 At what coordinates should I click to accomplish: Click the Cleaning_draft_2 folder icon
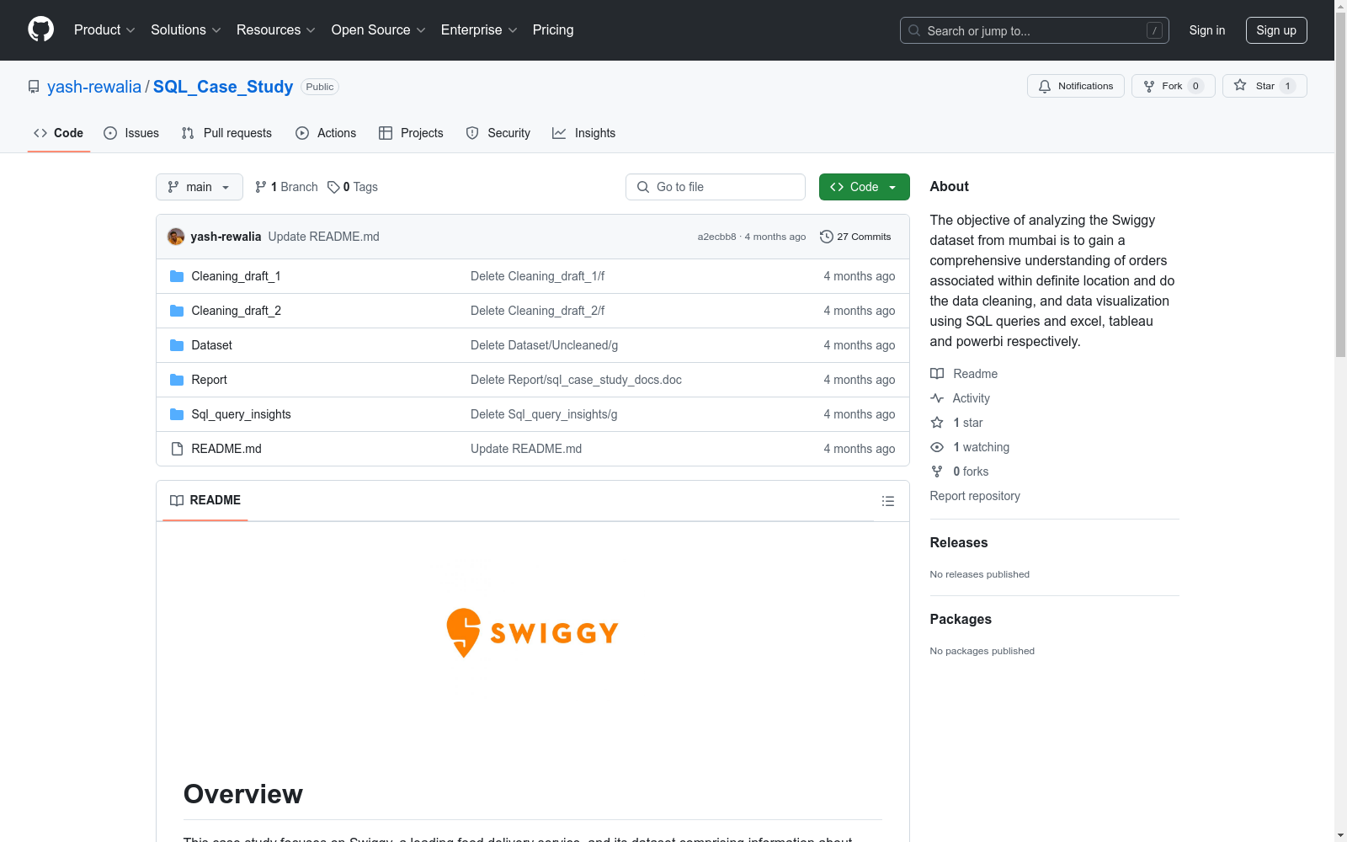point(177,311)
